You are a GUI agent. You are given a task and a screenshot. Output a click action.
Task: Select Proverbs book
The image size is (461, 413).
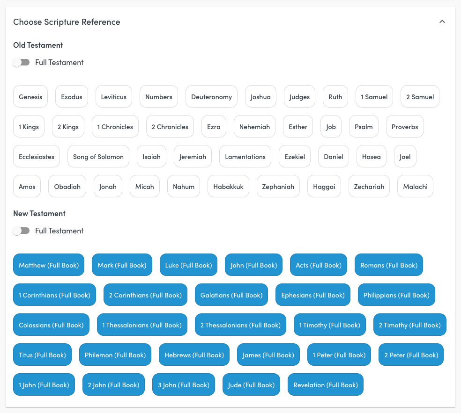[405, 126]
